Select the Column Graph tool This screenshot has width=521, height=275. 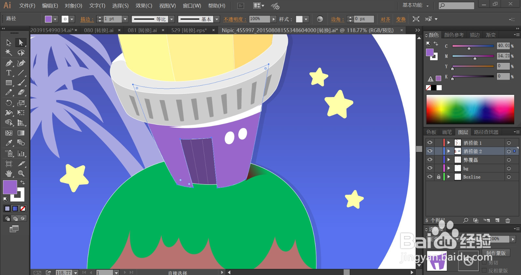pos(21,153)
